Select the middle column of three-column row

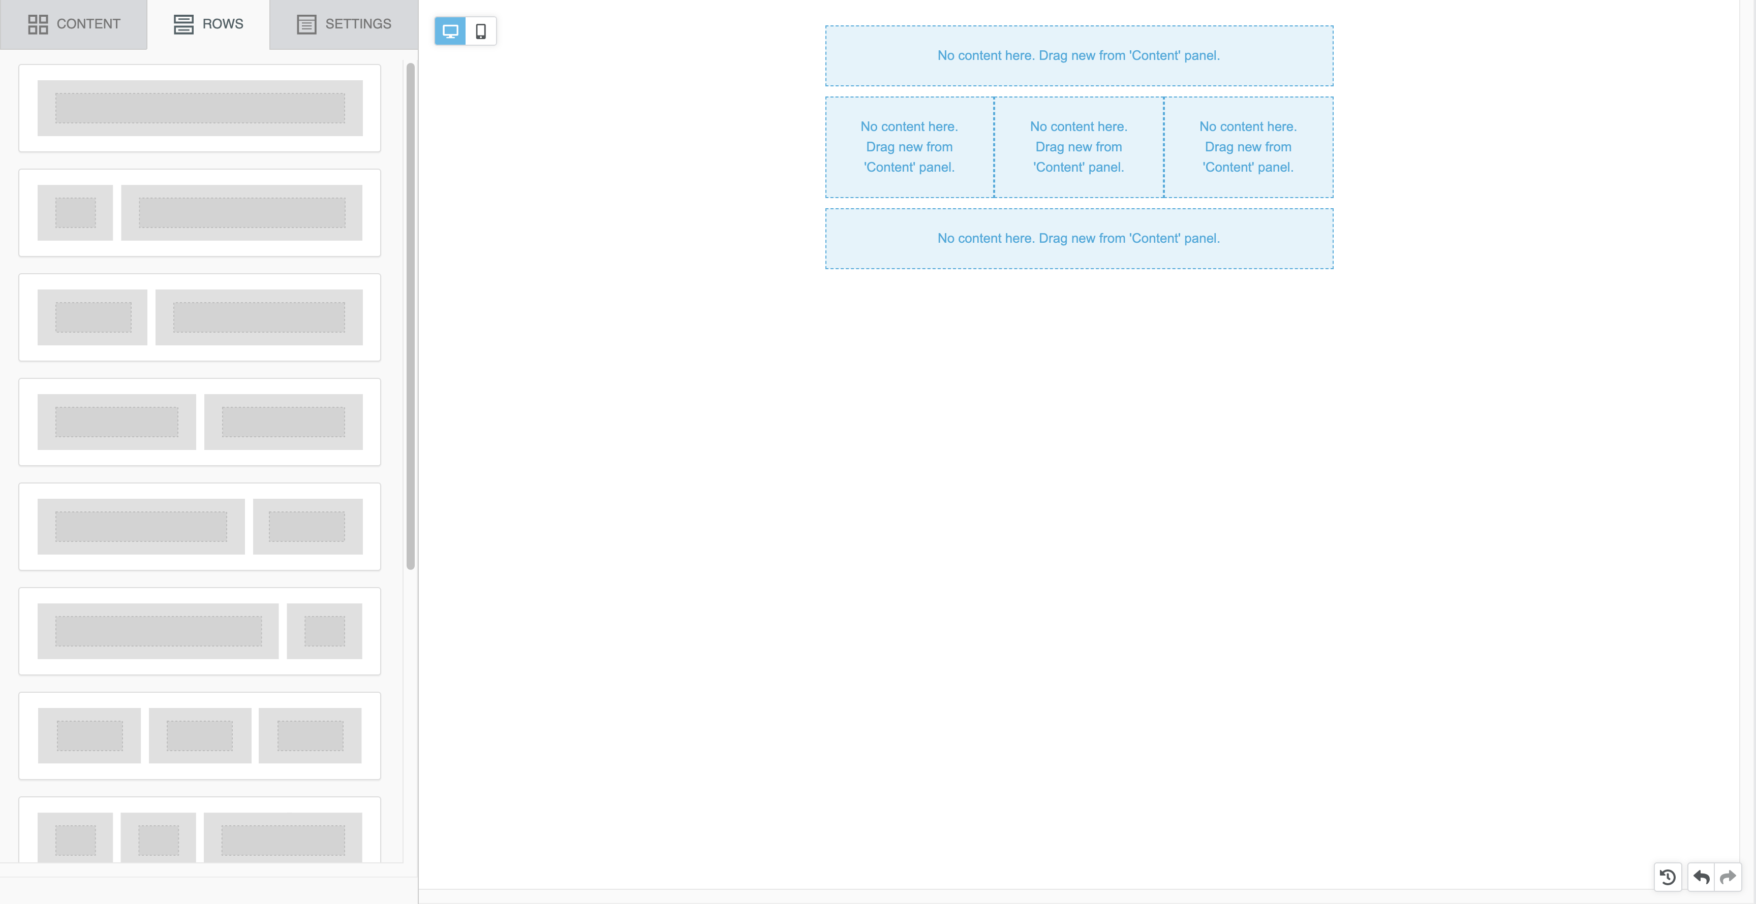pos(1079,147)
